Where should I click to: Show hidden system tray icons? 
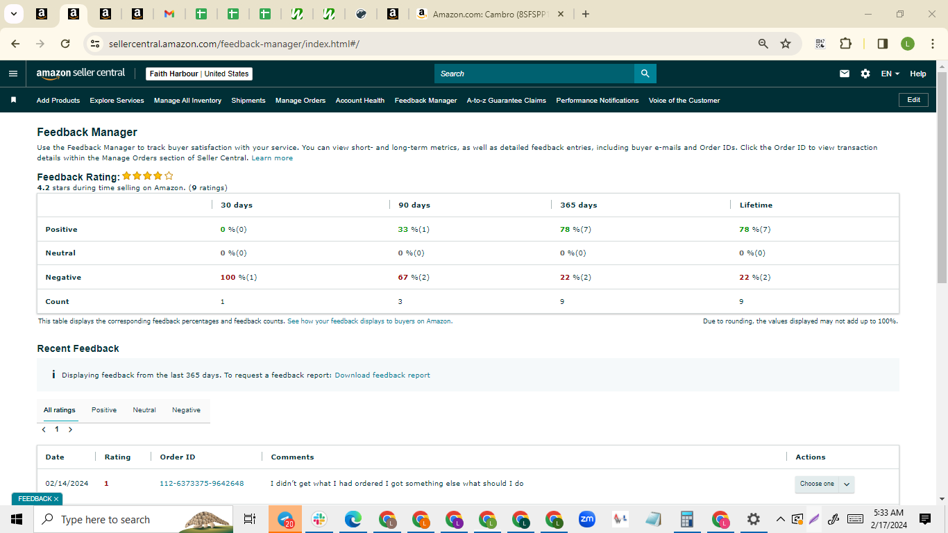(x=780, y=519)
